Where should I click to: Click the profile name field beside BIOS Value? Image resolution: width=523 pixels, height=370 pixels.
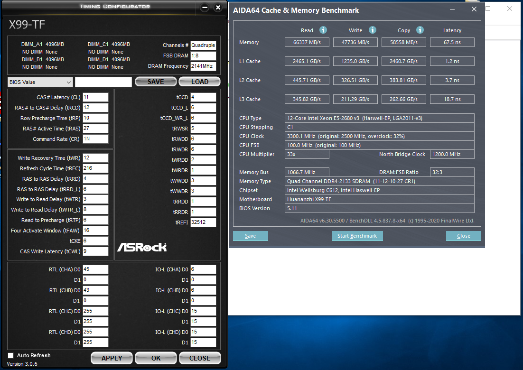tap(103, 82)
